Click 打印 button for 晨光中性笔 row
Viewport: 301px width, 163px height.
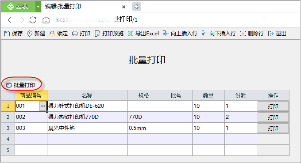273,128
